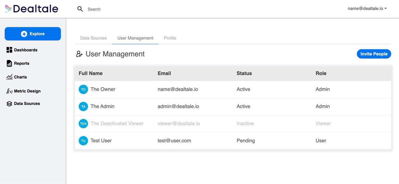Image resolution: width=399 pixels, height=184 pixels.
Task: Select the User Management tab
Action: coord(135,38)
